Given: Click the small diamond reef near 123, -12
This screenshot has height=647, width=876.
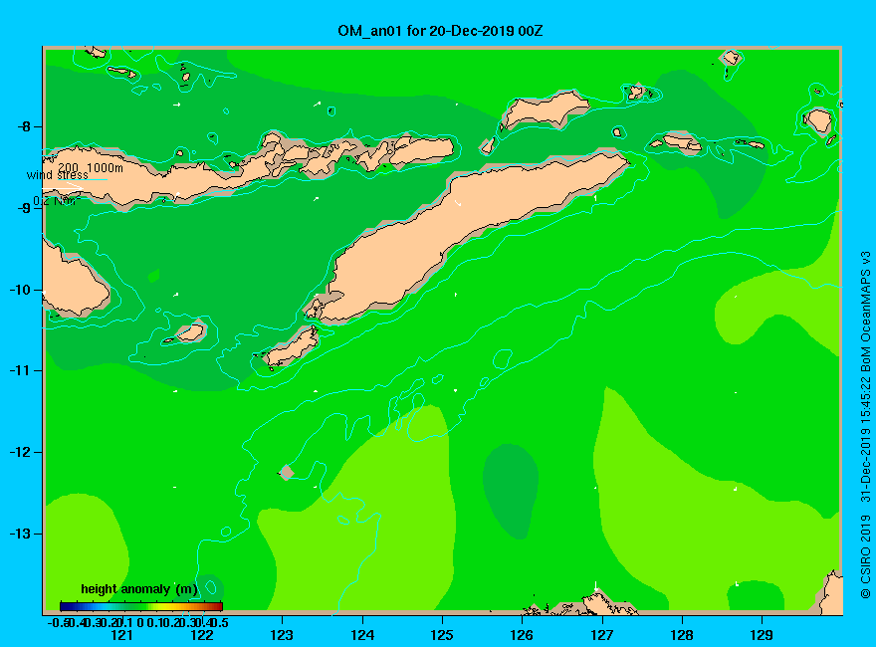Looking at the screenshot, I should pyautogui.click(x=287, y=472).
